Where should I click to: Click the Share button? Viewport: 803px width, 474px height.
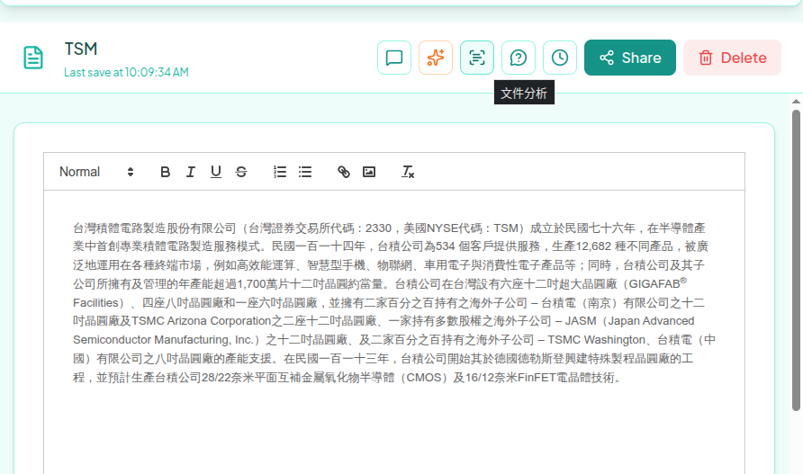click(x=630, y=58)
